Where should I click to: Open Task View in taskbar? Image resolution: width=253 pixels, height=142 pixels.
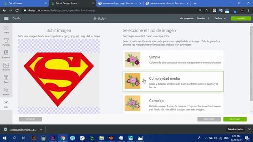click(24, 138)
